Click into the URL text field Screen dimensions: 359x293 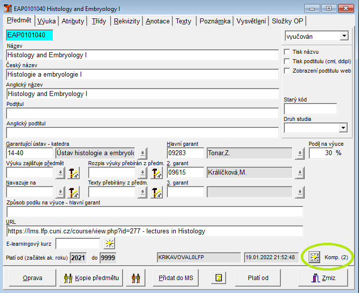(x=154, y=231)
